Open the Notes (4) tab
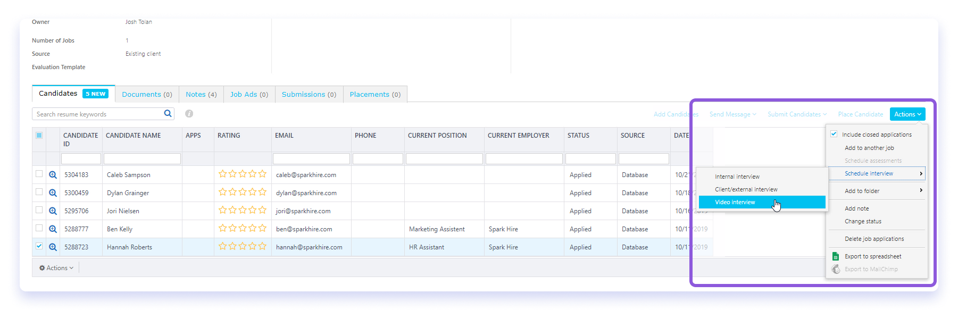Viewport: 958px width, 310px height. click(201, 94)
